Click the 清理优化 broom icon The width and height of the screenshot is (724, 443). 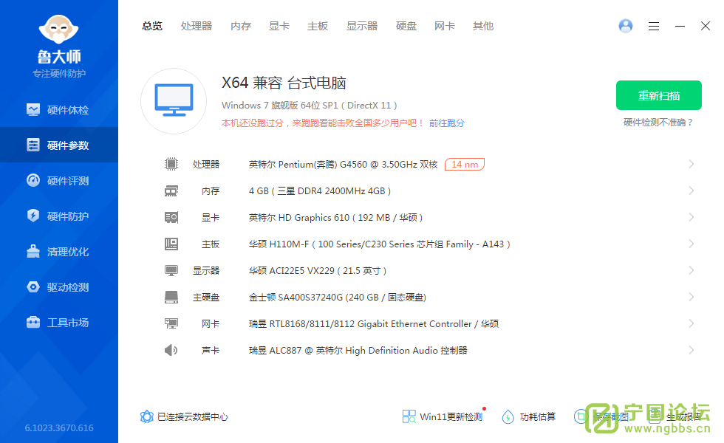(33, 251)
